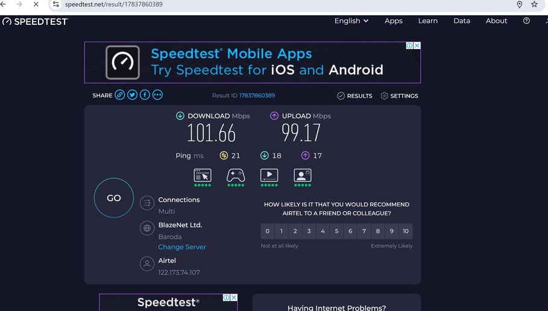Open the English language dropdown
The width and height of the screenshot is (548, 311).
pos(351,21)
